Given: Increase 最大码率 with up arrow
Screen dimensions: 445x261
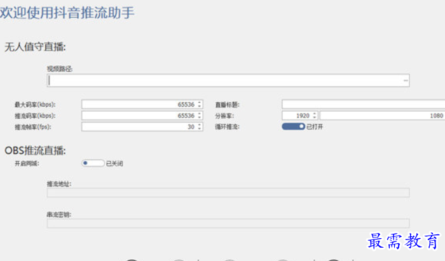Looking at the screenshot, I should click(199, 102).
